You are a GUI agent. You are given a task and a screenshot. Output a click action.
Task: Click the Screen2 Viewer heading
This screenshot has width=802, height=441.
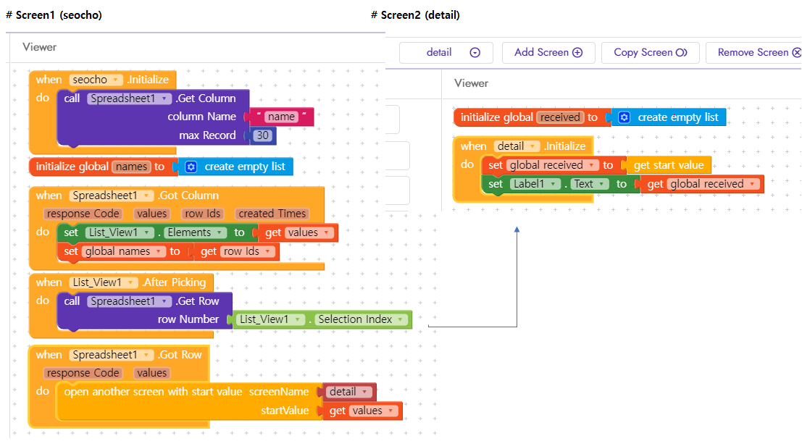click(471, 84)
